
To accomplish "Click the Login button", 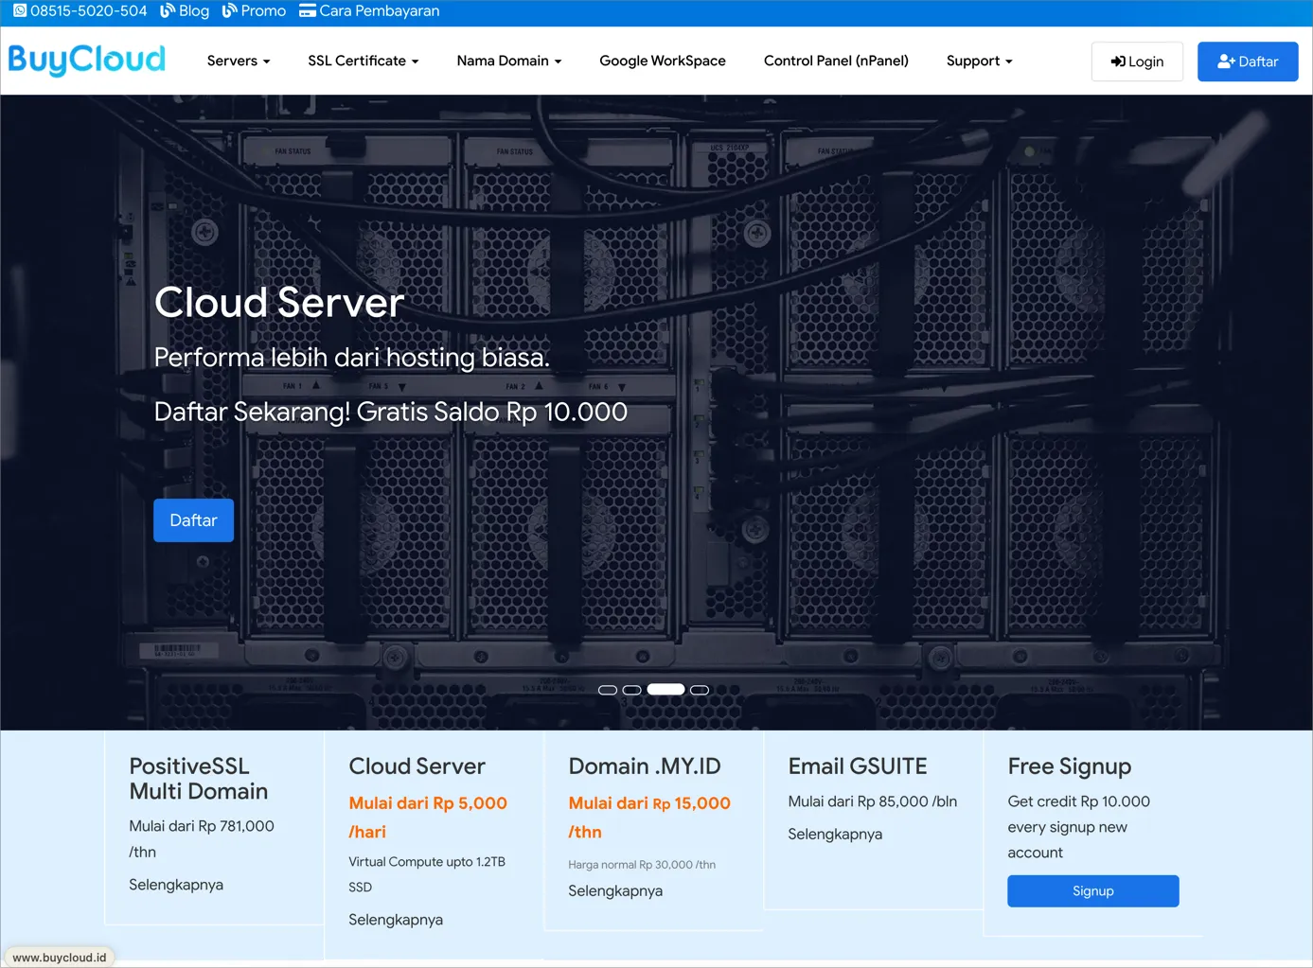I will 1137,62.
